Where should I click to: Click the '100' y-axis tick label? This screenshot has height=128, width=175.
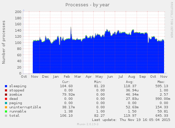(x=18, y=43)
